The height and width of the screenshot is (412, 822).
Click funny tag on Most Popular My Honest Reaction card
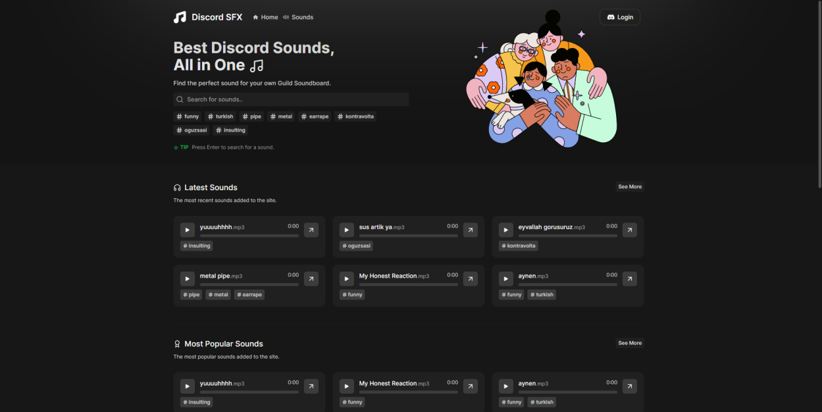[352, 402]
